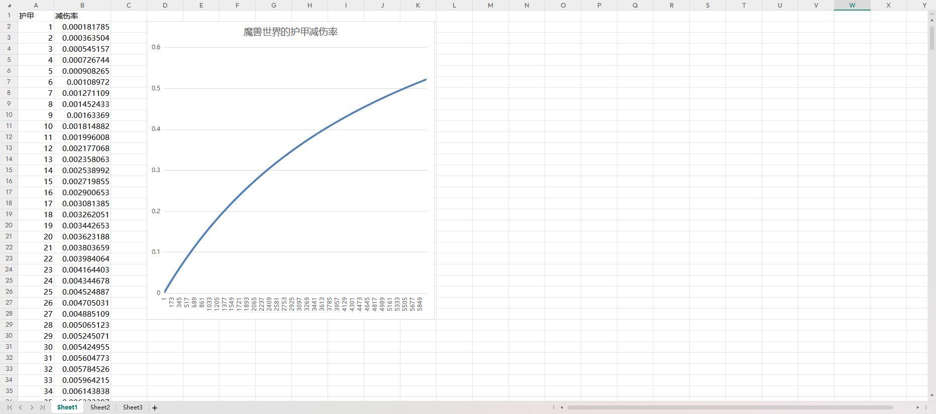Open the Sheet3 tab
Screen dimensions: 936x414
133,407
